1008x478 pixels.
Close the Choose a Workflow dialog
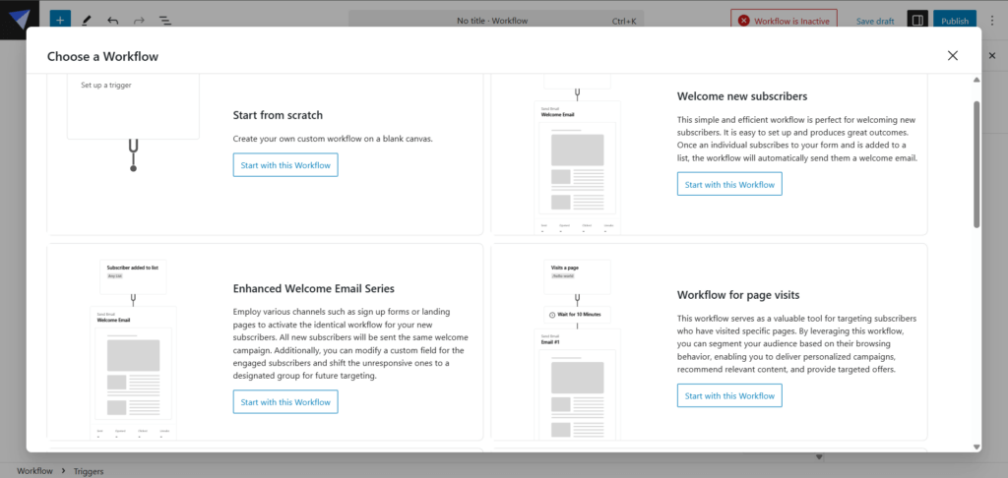point(952,56)
